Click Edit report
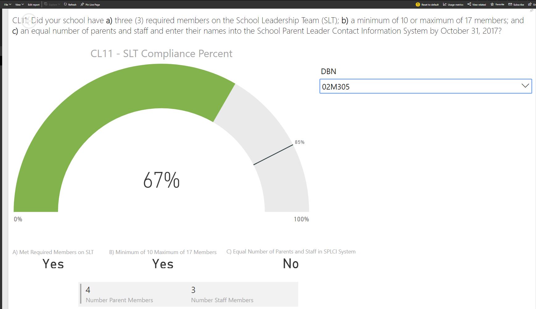This screenshot has width=536, height=309. click(34, 5)
